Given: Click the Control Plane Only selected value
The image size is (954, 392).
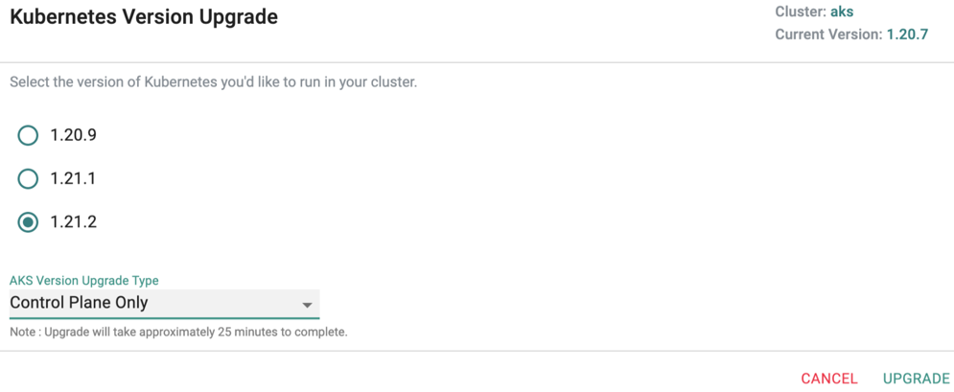Looking at the screenshot, I should [x=79, y=302].
